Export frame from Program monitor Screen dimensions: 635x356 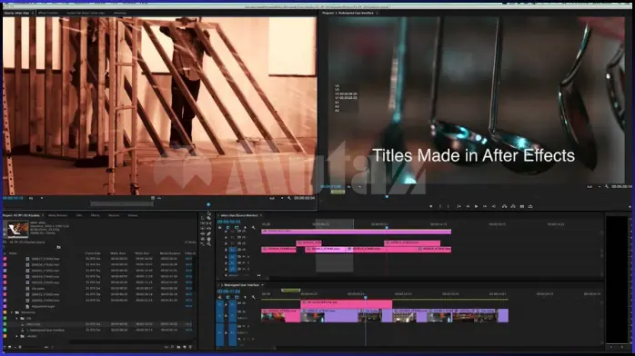pyautogui.click(x=522, y=206)
